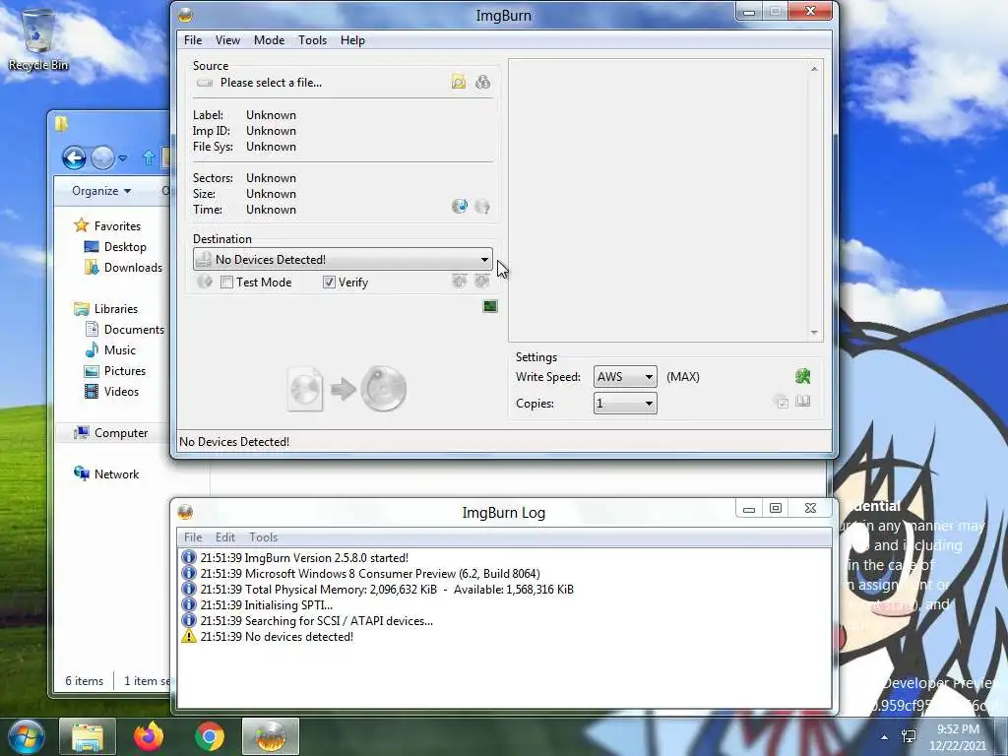Click the browse for file icon in Source
Screen dimensions: 1008x756
tap(459, 82)
